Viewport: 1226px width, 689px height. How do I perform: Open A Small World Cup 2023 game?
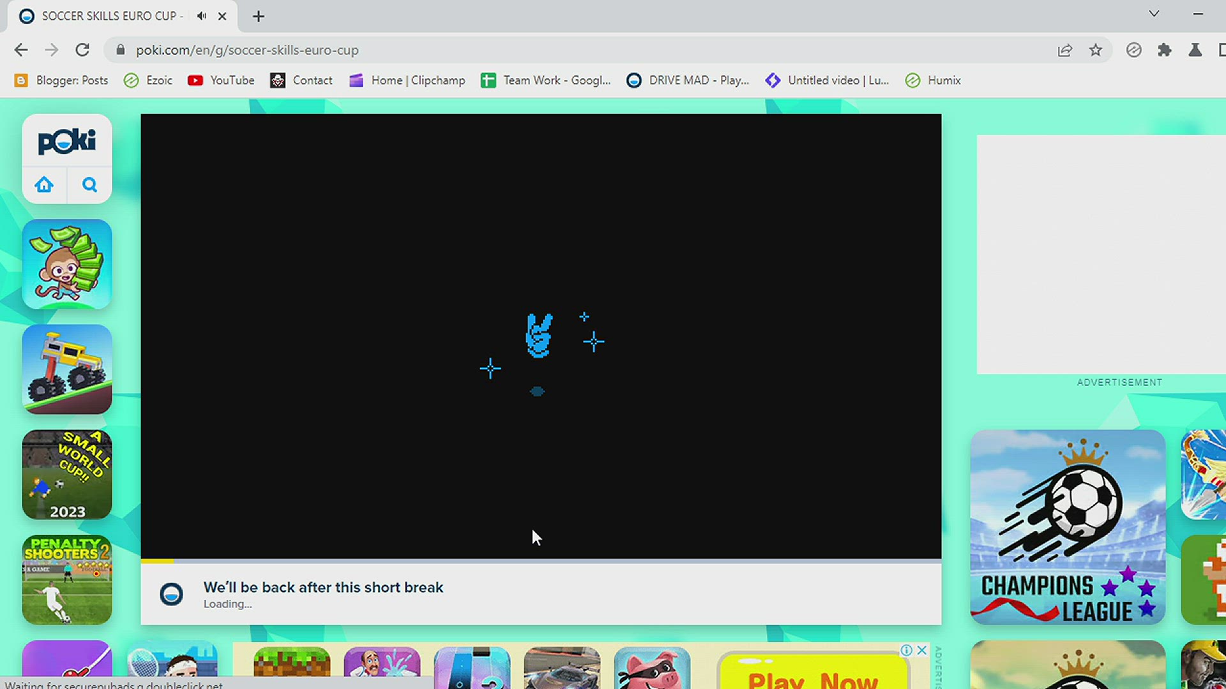tap(67, 475)
